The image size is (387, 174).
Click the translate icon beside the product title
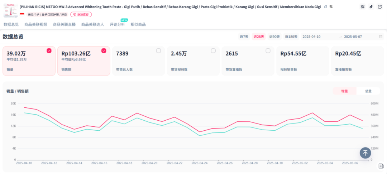point(331,7)
